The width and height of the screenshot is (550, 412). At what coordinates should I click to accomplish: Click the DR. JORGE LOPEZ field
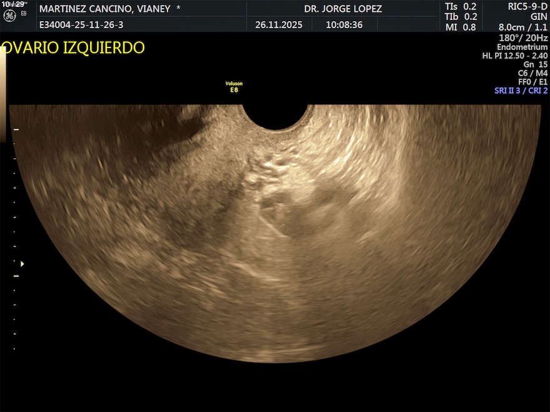coord(342,9)
